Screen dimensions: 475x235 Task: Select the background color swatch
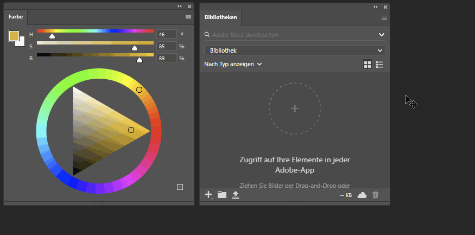point(21,42)
